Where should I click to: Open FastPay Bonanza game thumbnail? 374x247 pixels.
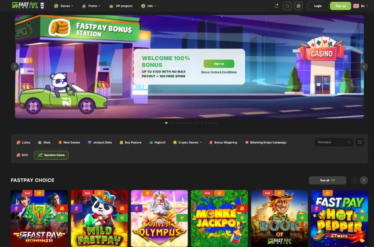tap(39, 218)
